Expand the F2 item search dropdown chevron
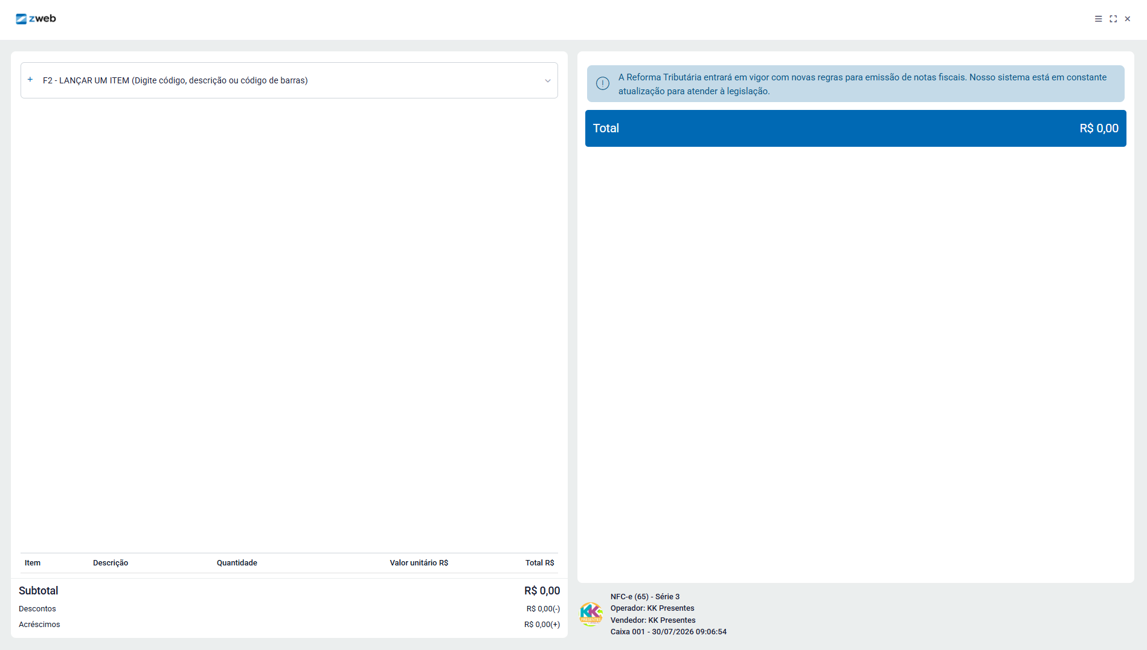1147x650 pixels. tap(548, 81)
